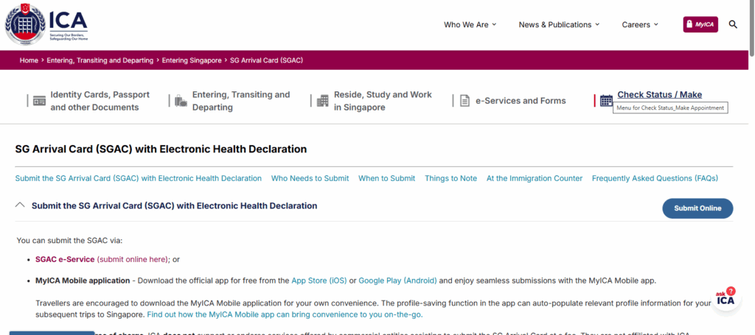The height and width of the screenshot is (335, 755).
Task: Expand the Who We Are dropdown
Action: tap(470, 24)
